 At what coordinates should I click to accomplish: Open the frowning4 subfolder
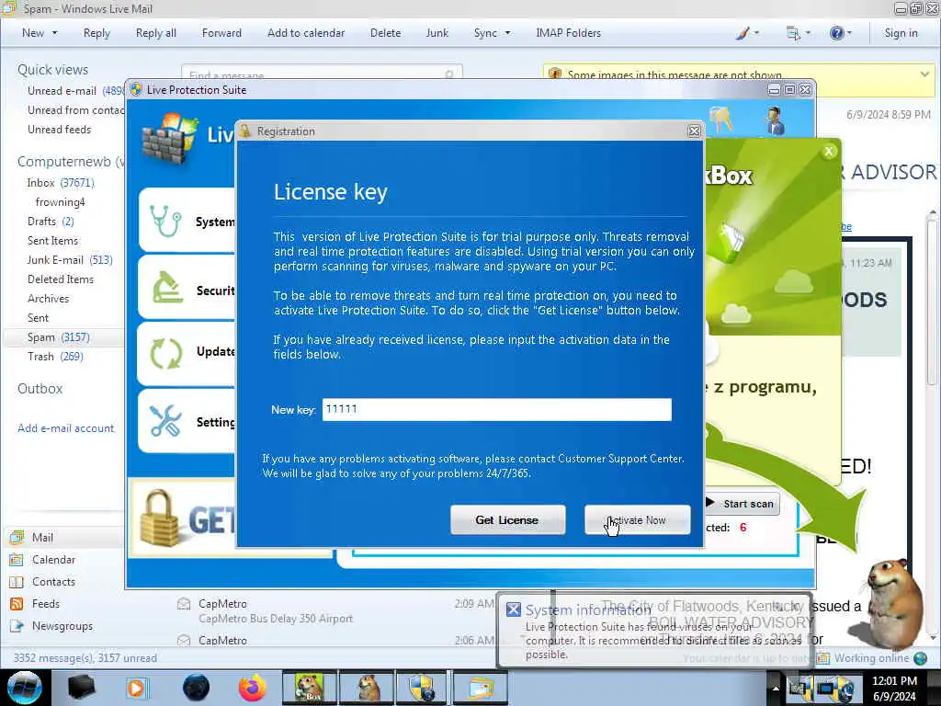click(60, 201)
